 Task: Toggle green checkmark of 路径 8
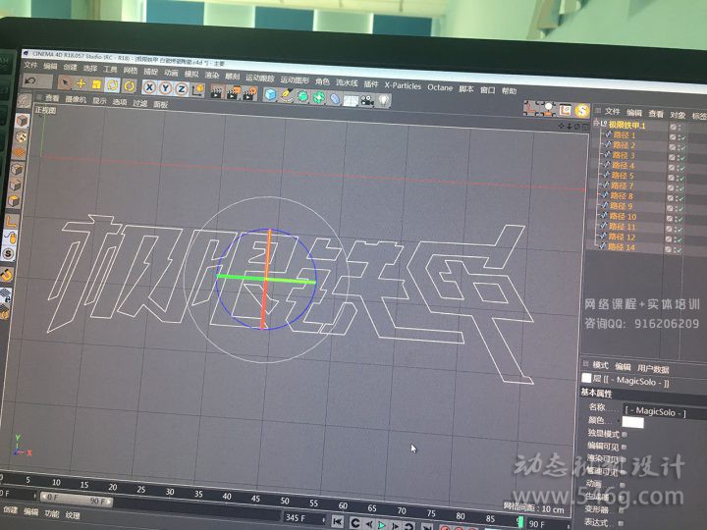(x=682, y=198)
